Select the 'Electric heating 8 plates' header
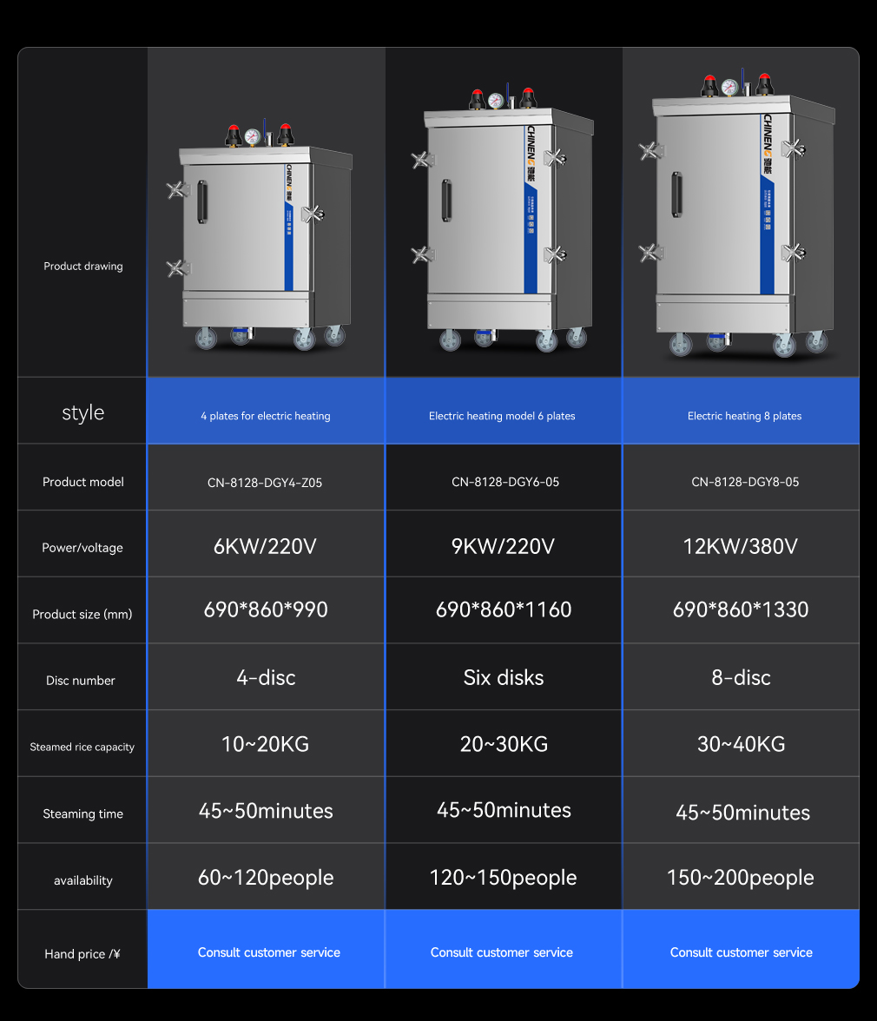The width and height of the screenshot is (877, 1021). coord(744,416)
